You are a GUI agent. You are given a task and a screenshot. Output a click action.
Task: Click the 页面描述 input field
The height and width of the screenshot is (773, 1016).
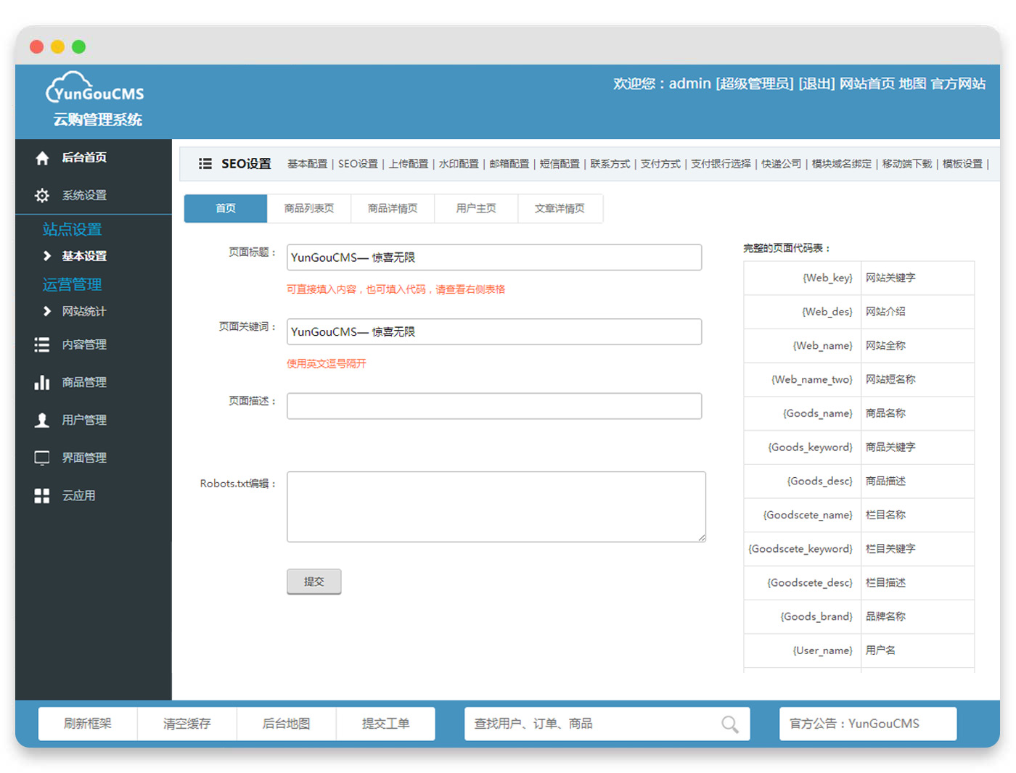point(494,406)
